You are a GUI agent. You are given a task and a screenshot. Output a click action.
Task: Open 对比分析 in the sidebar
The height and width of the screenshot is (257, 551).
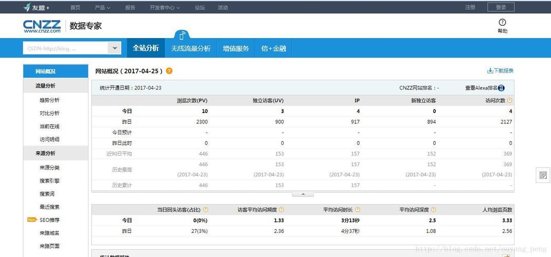click(49, 114)
